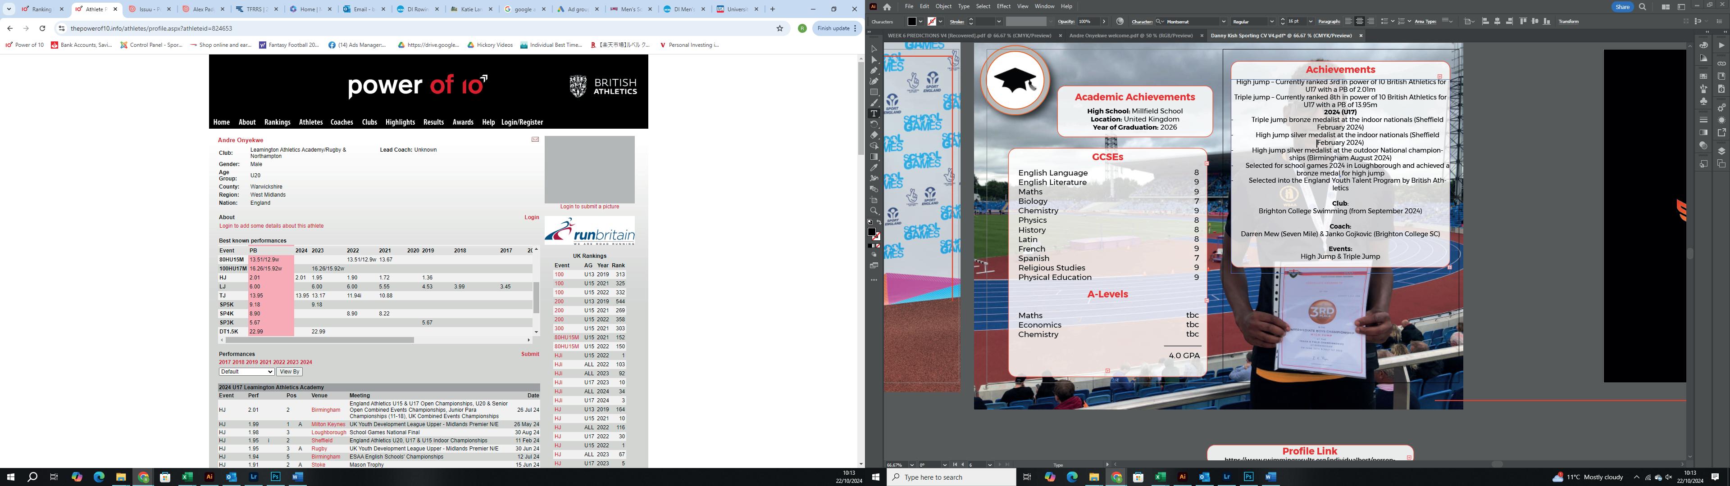Select the Eraser tool

coord(874,135)
